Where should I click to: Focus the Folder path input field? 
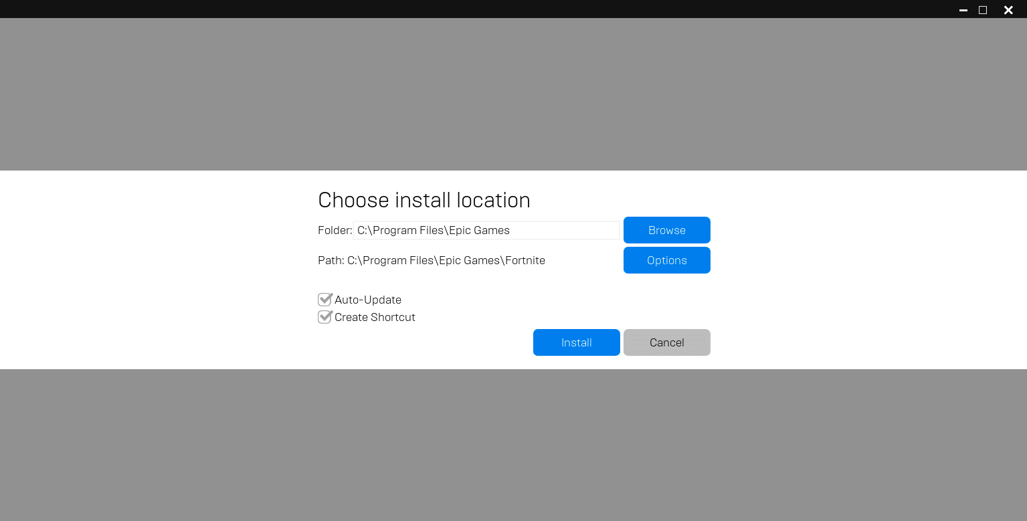point(486,230)
